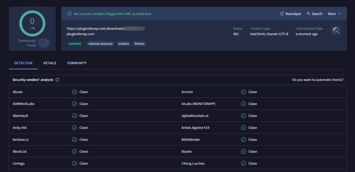
Task: Click the Search magnifier icon
Action: [308, 14]
